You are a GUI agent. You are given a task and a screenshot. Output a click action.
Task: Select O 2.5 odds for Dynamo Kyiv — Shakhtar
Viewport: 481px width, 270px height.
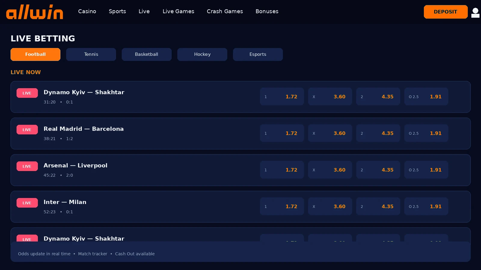coord(426,97)
